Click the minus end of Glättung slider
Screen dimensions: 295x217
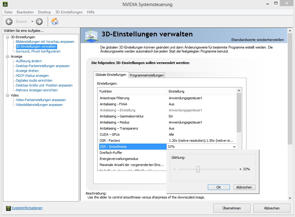(x=174, y=169)
